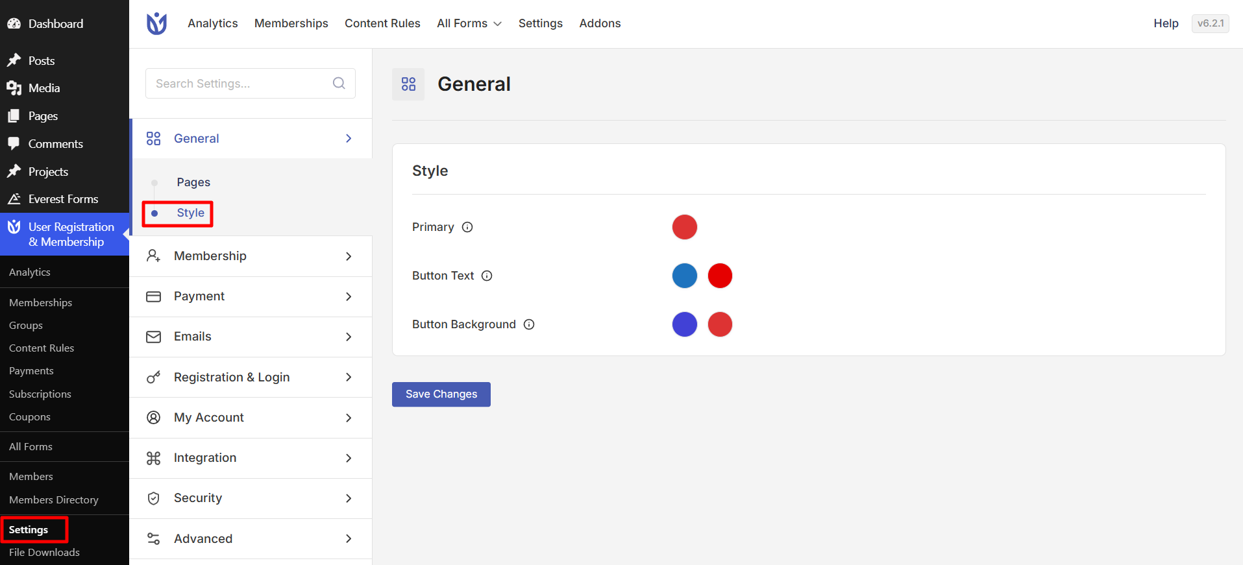Click the info icon next to Button Background

pos(529,324)
